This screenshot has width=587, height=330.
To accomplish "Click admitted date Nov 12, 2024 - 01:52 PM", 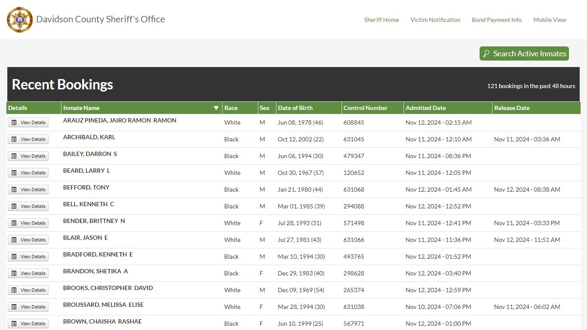I will click(438, 257).
